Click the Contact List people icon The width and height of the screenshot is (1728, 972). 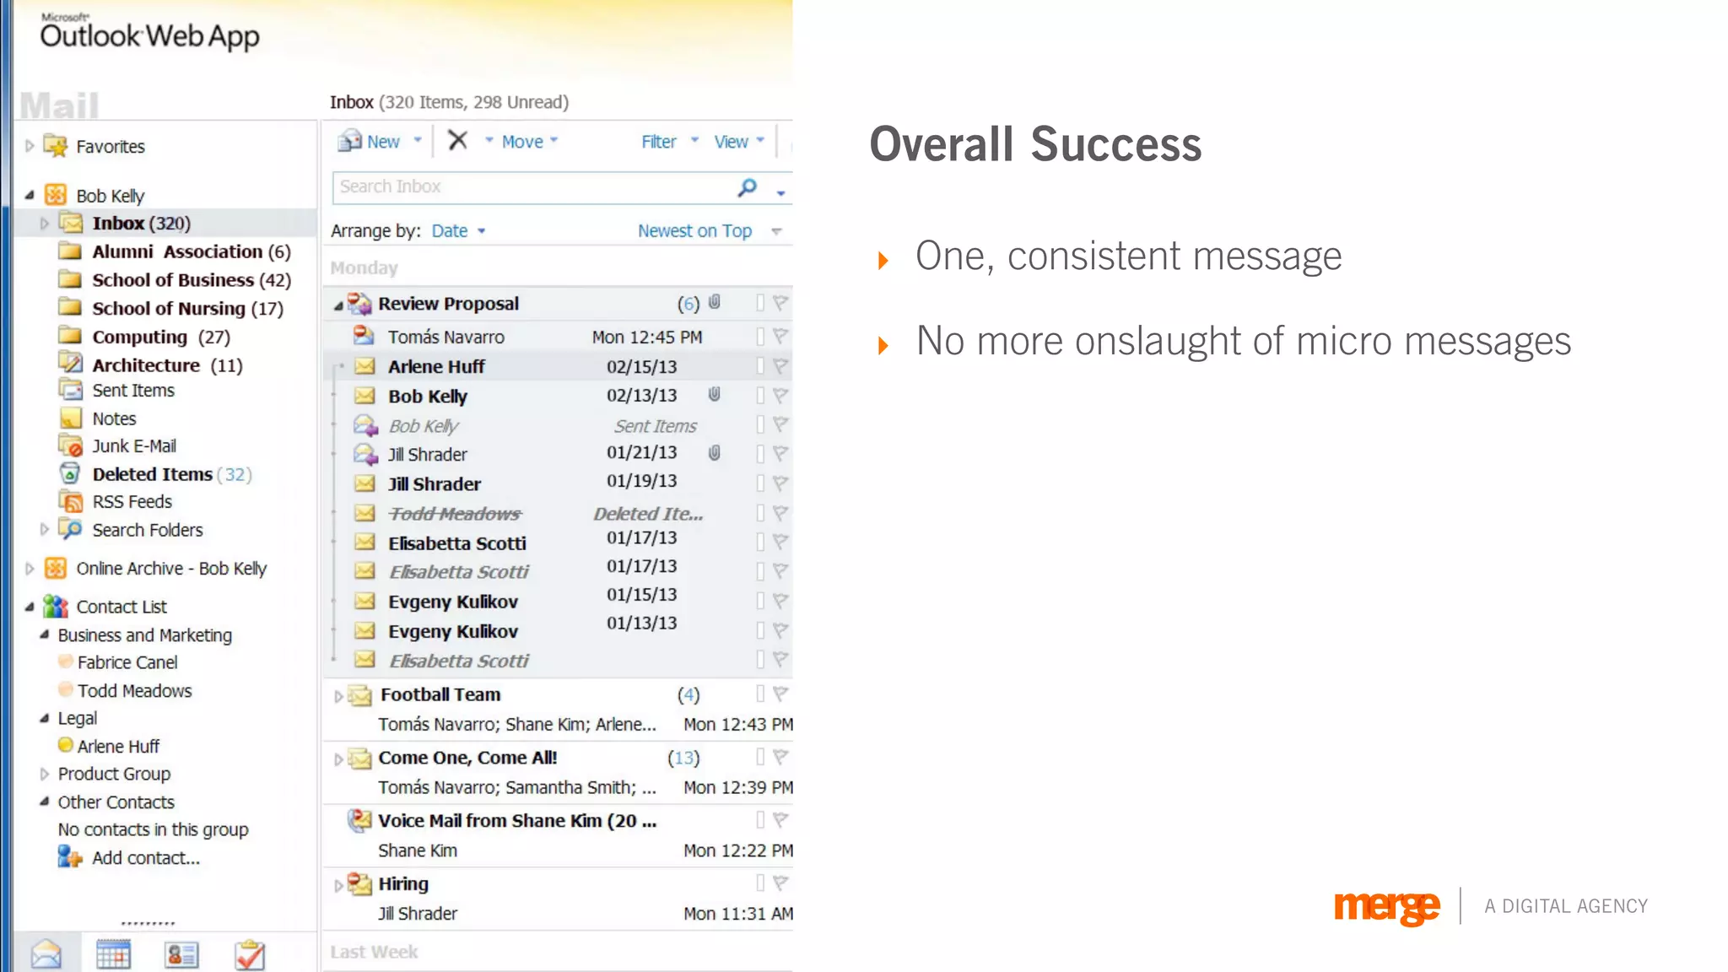click(x=56, y=606)
